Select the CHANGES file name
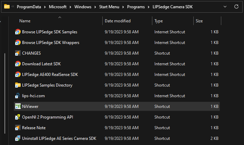This screenshot has height=145, width=244. (x=31, y=53)
